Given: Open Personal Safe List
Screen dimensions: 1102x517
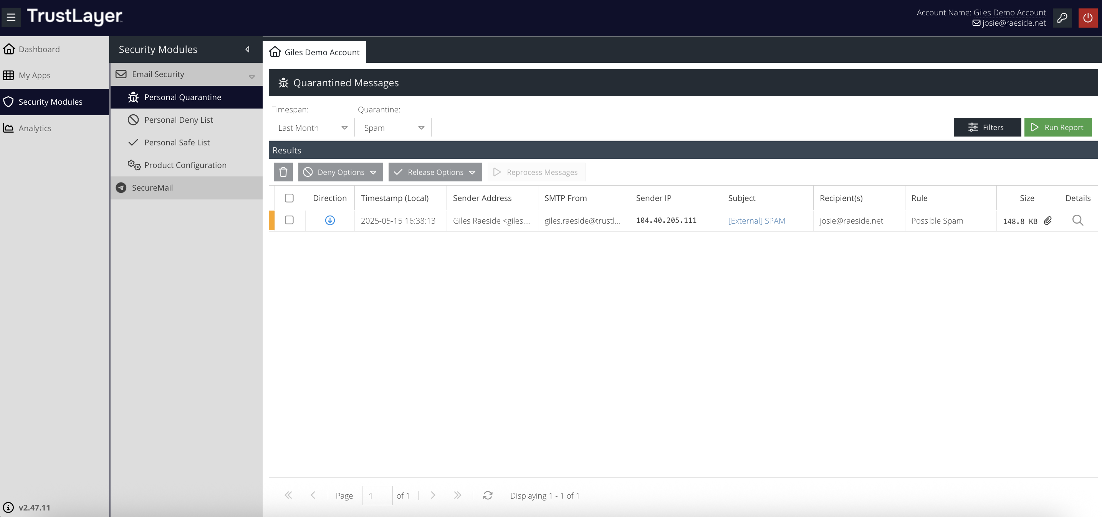Looking at the screenshot, I should coord(187,142).
